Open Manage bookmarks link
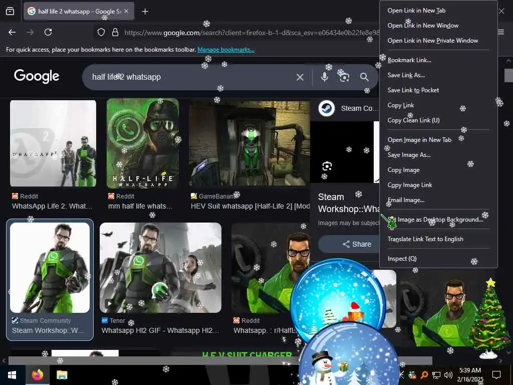The width and height of the screenshot is (513, 385). pos(226,50)
